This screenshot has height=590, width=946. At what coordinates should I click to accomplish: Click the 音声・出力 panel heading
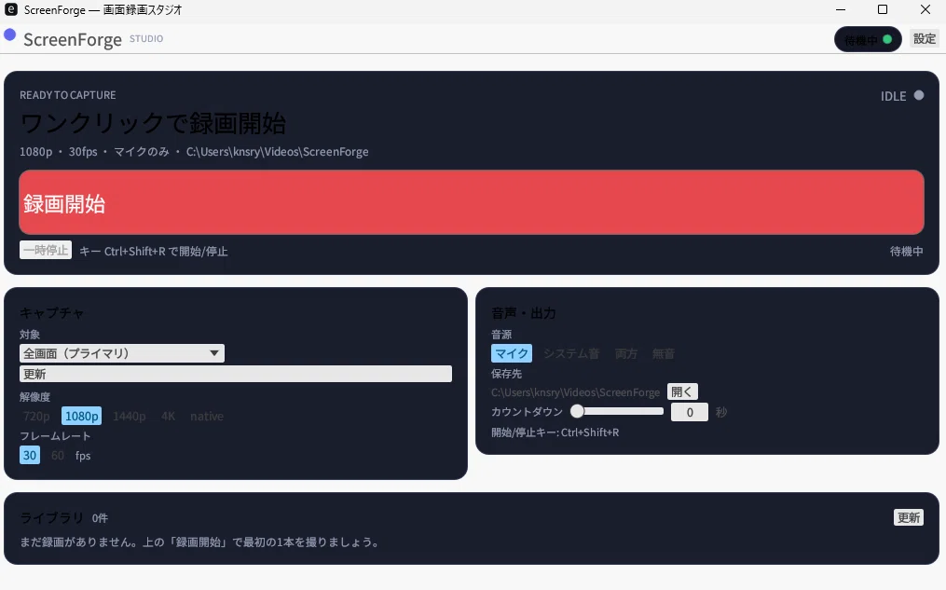(x=524, y=312)
